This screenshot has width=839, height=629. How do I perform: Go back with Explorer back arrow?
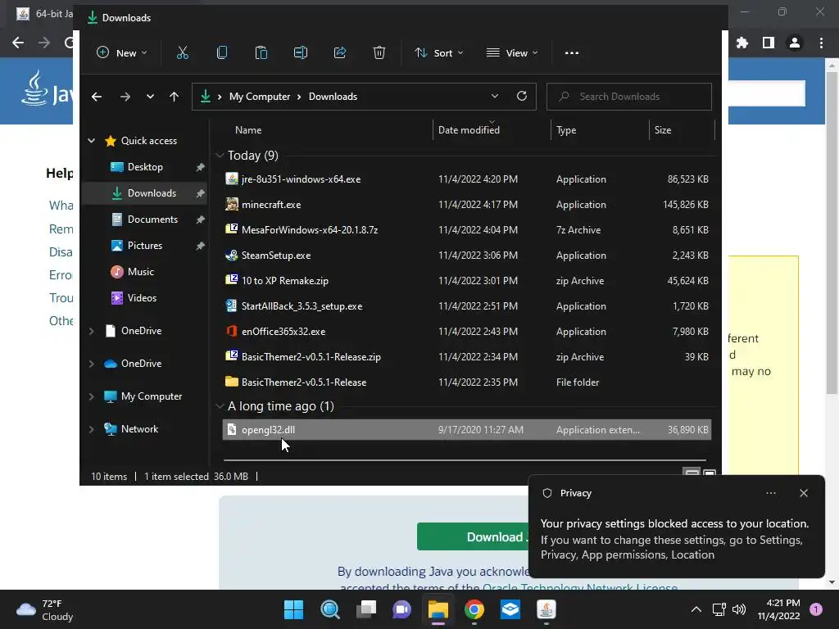pyautogui.click(x=97, y=97)
